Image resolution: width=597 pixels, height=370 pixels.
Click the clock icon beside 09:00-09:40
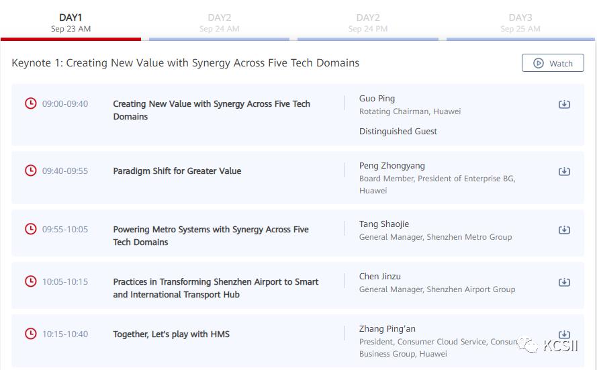coord(30,103)
